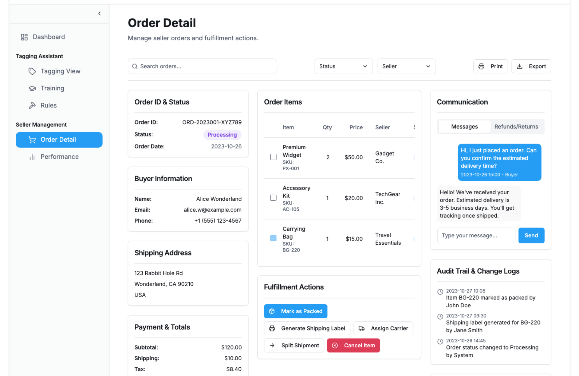Select the Accessory Kit row checkbox

pos(273,198)
